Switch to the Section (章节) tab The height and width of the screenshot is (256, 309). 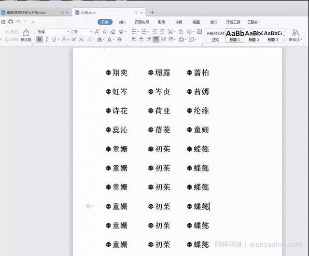click(x=213, y=22)
